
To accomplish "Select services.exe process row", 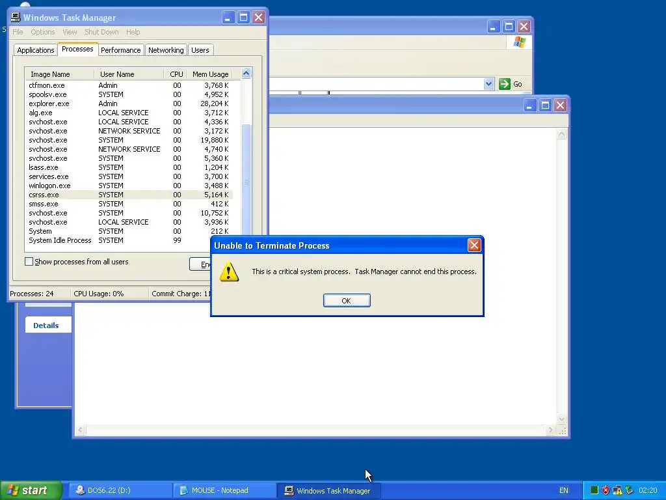I will click(129, 176).
